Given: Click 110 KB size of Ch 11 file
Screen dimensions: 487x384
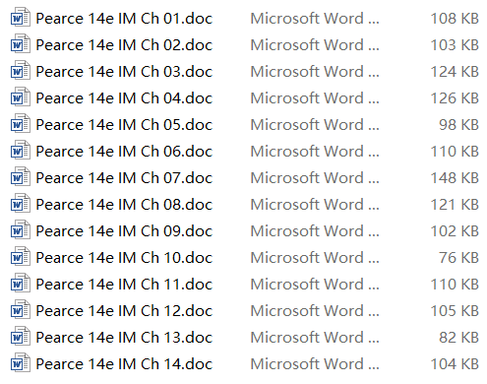Looking at the screenshot, I should click(x=455, y=285).
